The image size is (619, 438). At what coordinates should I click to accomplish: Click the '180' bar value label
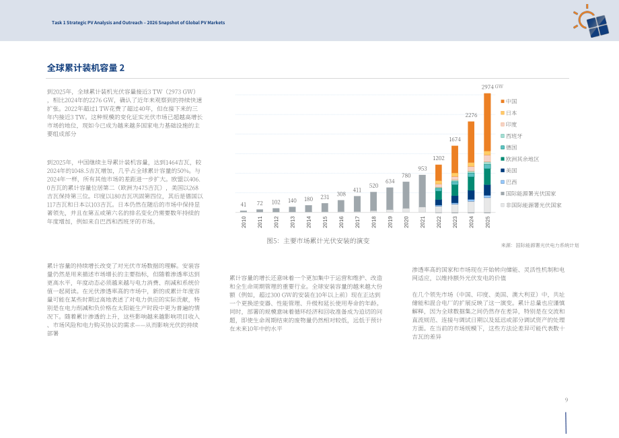point(308,199)
